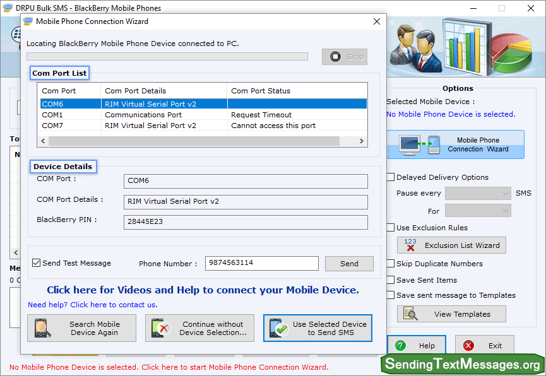This screenshot has height=376, width=546.
Task: Click the Com Port Status column header
Action: click(297, 91)
